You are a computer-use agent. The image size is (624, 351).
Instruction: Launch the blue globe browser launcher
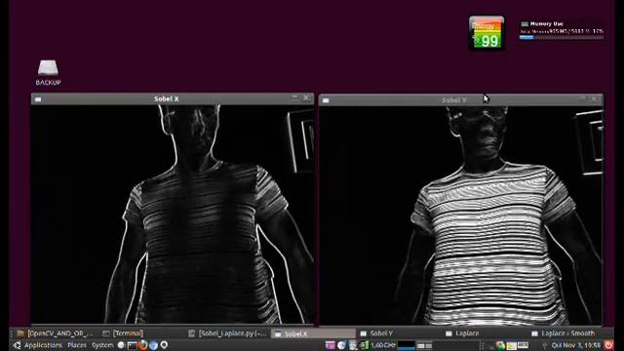tap(153, 345)
